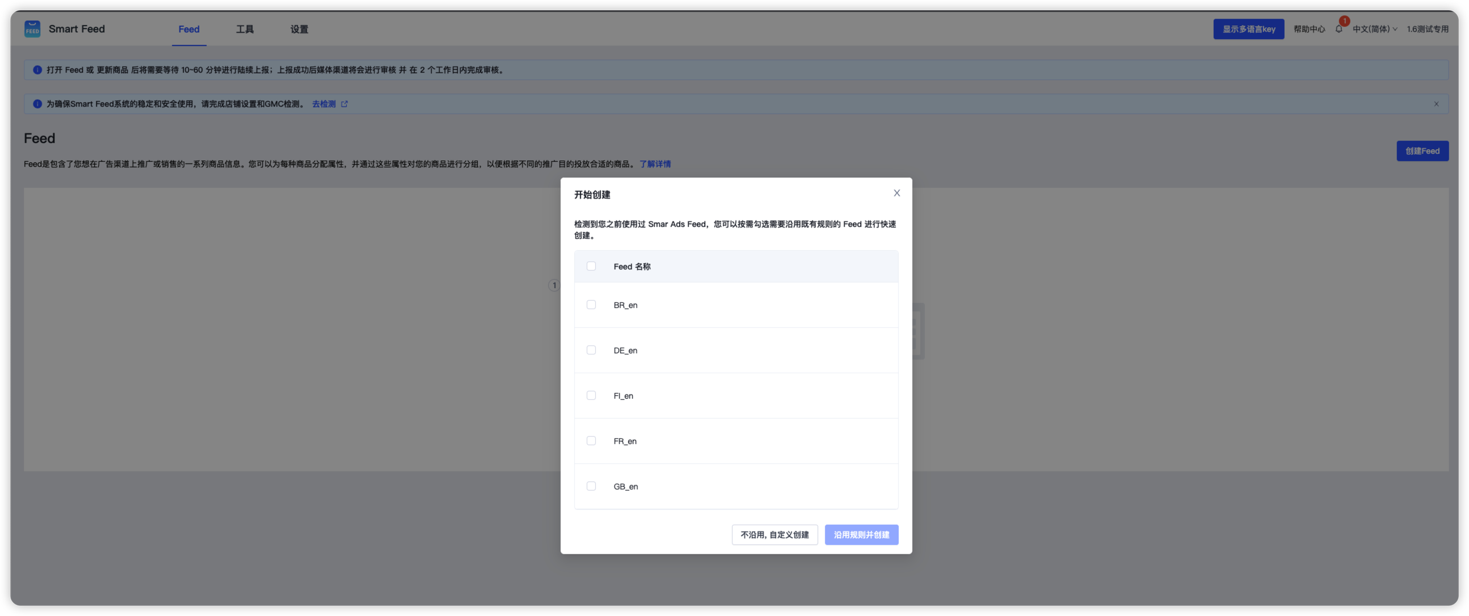Click the 开始创建 dialog title
This screenshot has width=1469, height=616.
592,195
